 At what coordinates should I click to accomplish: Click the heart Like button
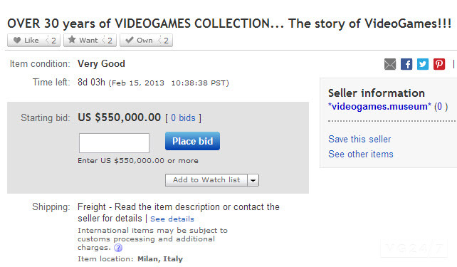tap(26, 40)
